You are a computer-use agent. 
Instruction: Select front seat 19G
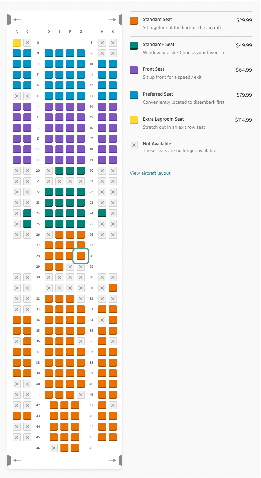coord(81,160)
